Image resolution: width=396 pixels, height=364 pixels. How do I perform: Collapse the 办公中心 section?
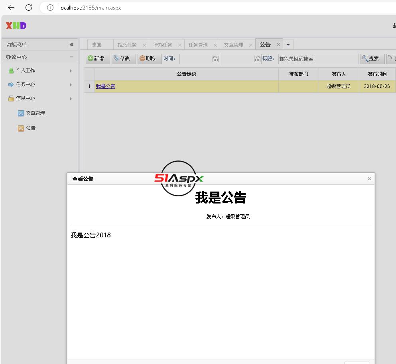[x=72, y=57]
